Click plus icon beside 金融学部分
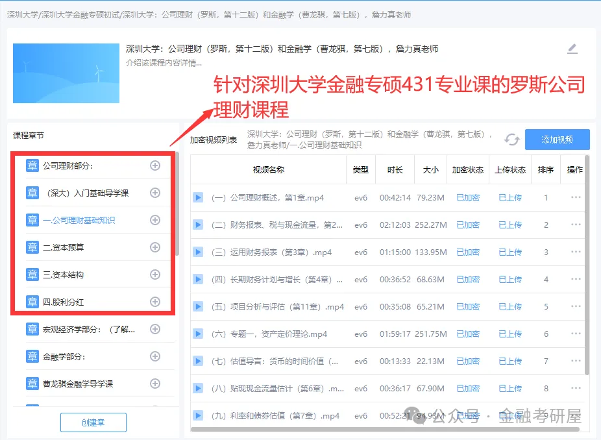 coord(155,356)
